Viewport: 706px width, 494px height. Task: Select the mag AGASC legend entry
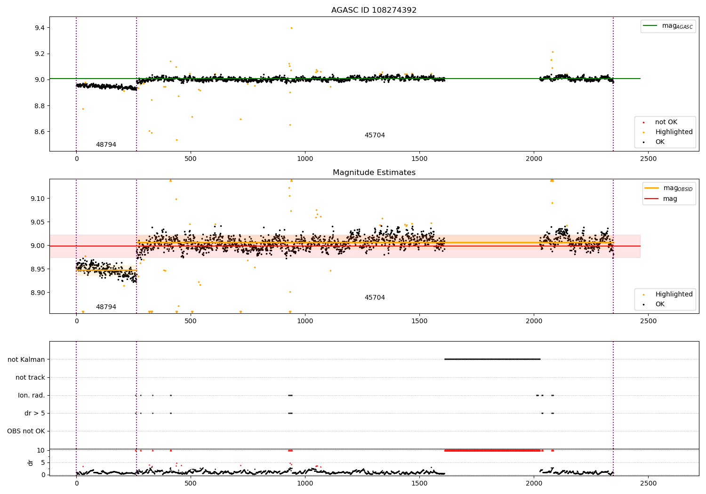coord(668,26)
